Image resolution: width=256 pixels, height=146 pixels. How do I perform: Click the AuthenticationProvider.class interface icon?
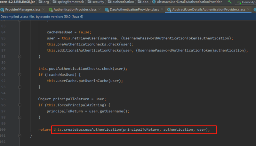(51, 10)
